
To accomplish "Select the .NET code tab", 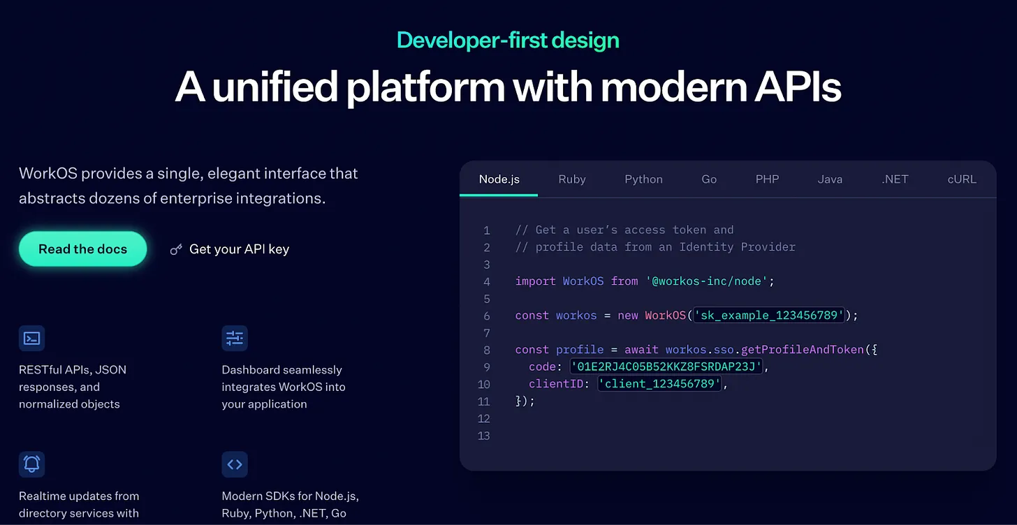I will pos(895,179).
